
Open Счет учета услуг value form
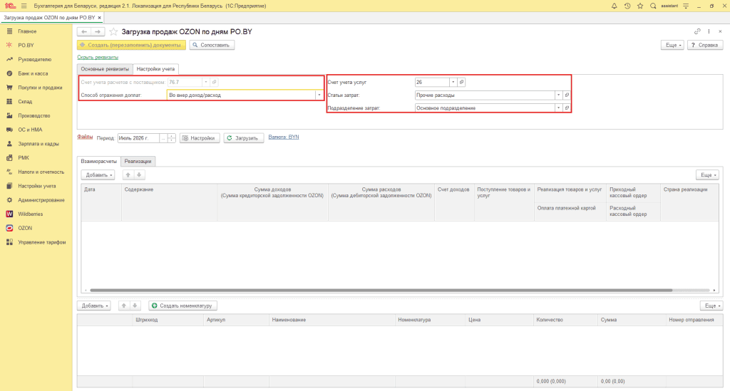click(x=461, y=83)
